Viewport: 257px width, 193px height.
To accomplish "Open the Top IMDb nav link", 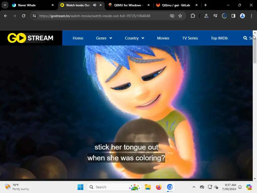I will (x=219, y=38).
